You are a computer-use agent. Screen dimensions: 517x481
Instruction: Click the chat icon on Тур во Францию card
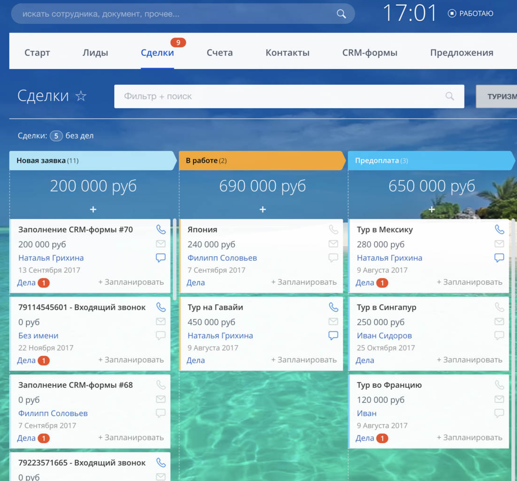(499, 413)
